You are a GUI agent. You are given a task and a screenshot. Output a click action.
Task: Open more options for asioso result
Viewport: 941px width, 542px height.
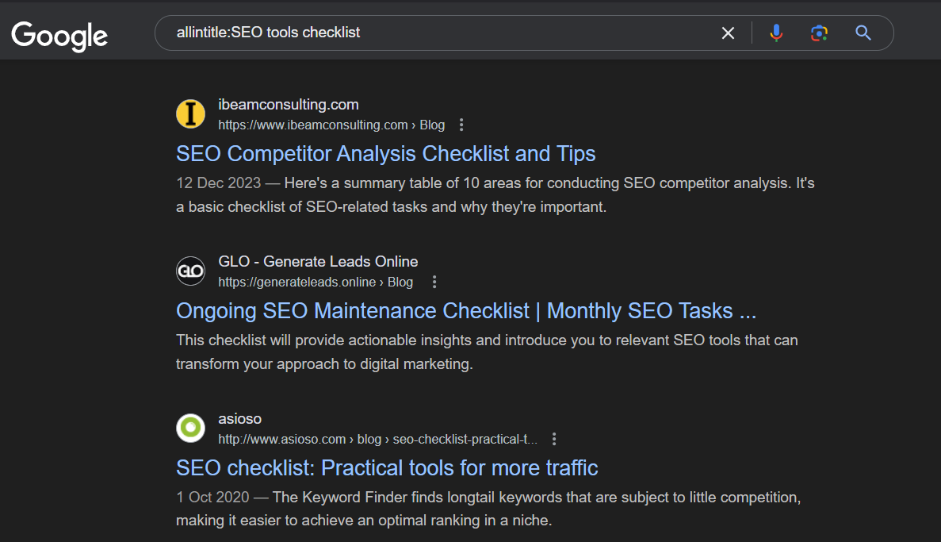pyautogui.click(x=554, y=440)
